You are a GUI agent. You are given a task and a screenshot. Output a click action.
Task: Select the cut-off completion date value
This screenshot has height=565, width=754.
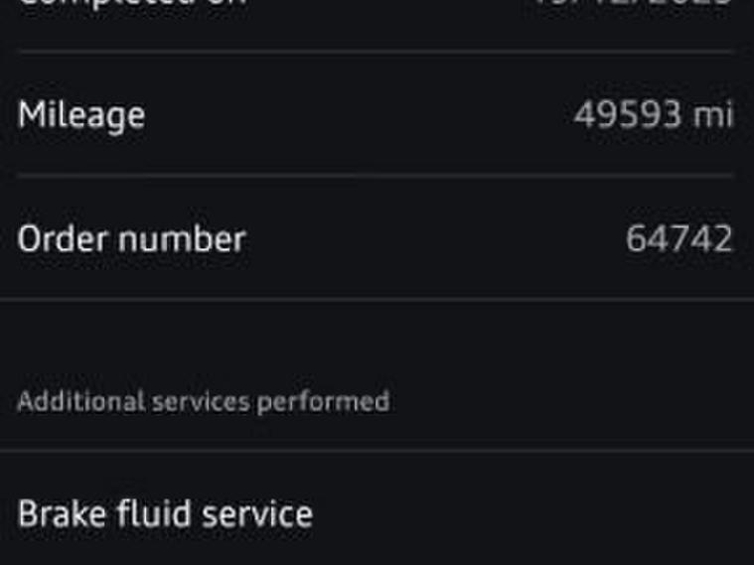pyautogui.click(x=634, y=3)
